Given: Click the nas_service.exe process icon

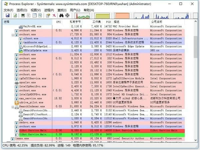Looking at the screenshot, I should [x=17, y=99].
